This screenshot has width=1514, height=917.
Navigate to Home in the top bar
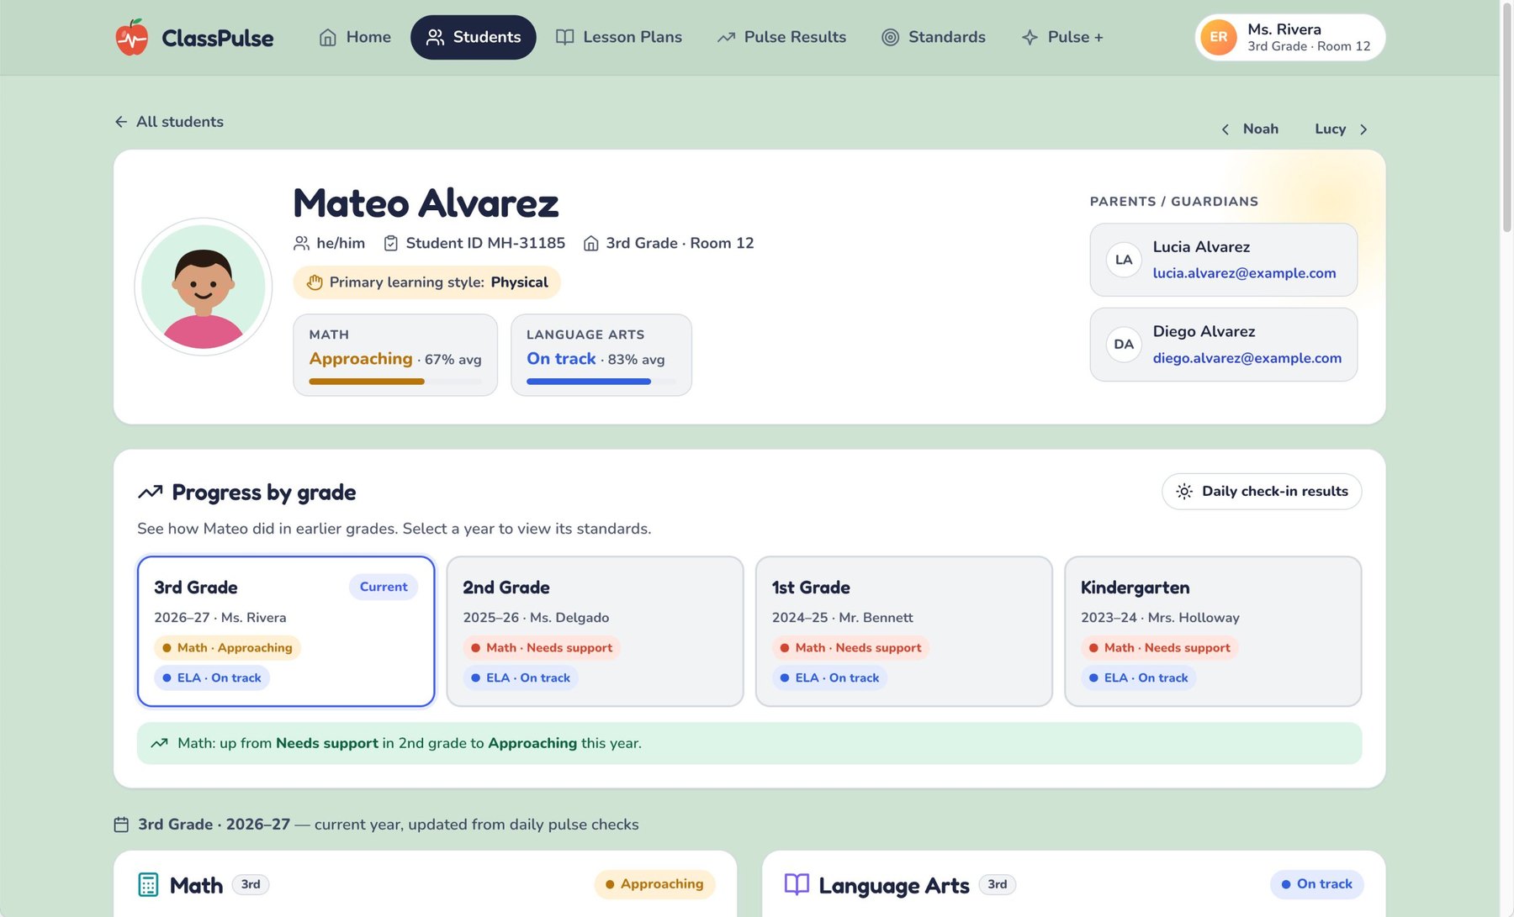355,37
